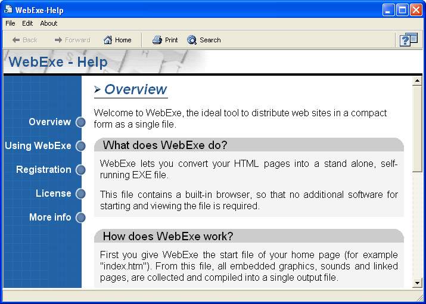Click the Back arrow icon

click(15, 40)
